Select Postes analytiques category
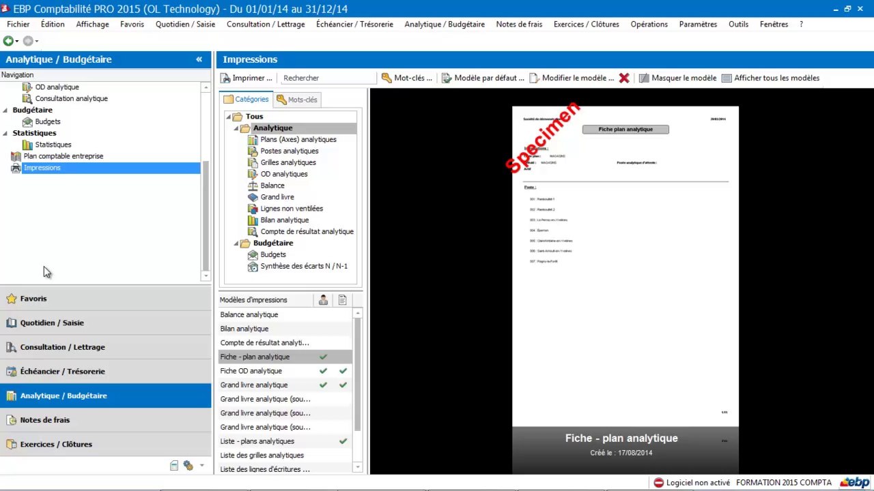 (290, 151)
